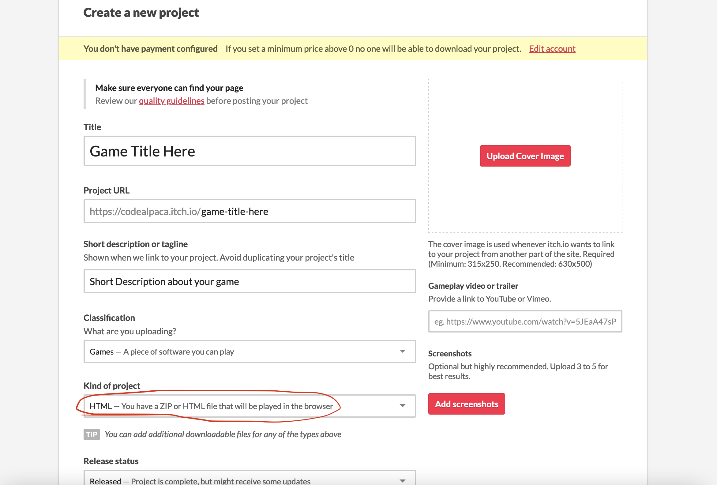The height and width of the screenshot is (485, 717).
Task: Click the gameplay video YouTube link field
Action: pyautogui.click(x=525, y=321)
